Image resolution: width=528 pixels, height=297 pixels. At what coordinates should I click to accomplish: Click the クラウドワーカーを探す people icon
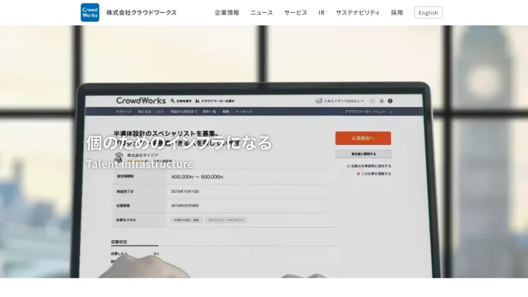pyautogui.click(x=197, y=101)
